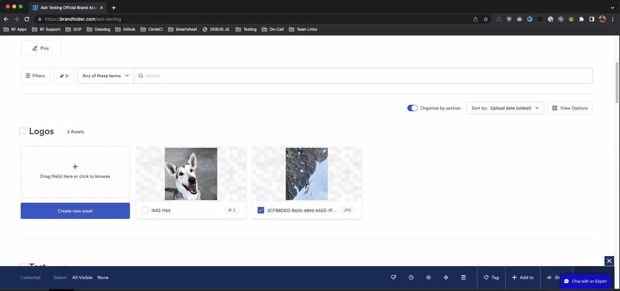Click the thumbs-down icon in bulk toolbar
The height and width of the screenshot is (291, 620).
(x=393, y=277)
